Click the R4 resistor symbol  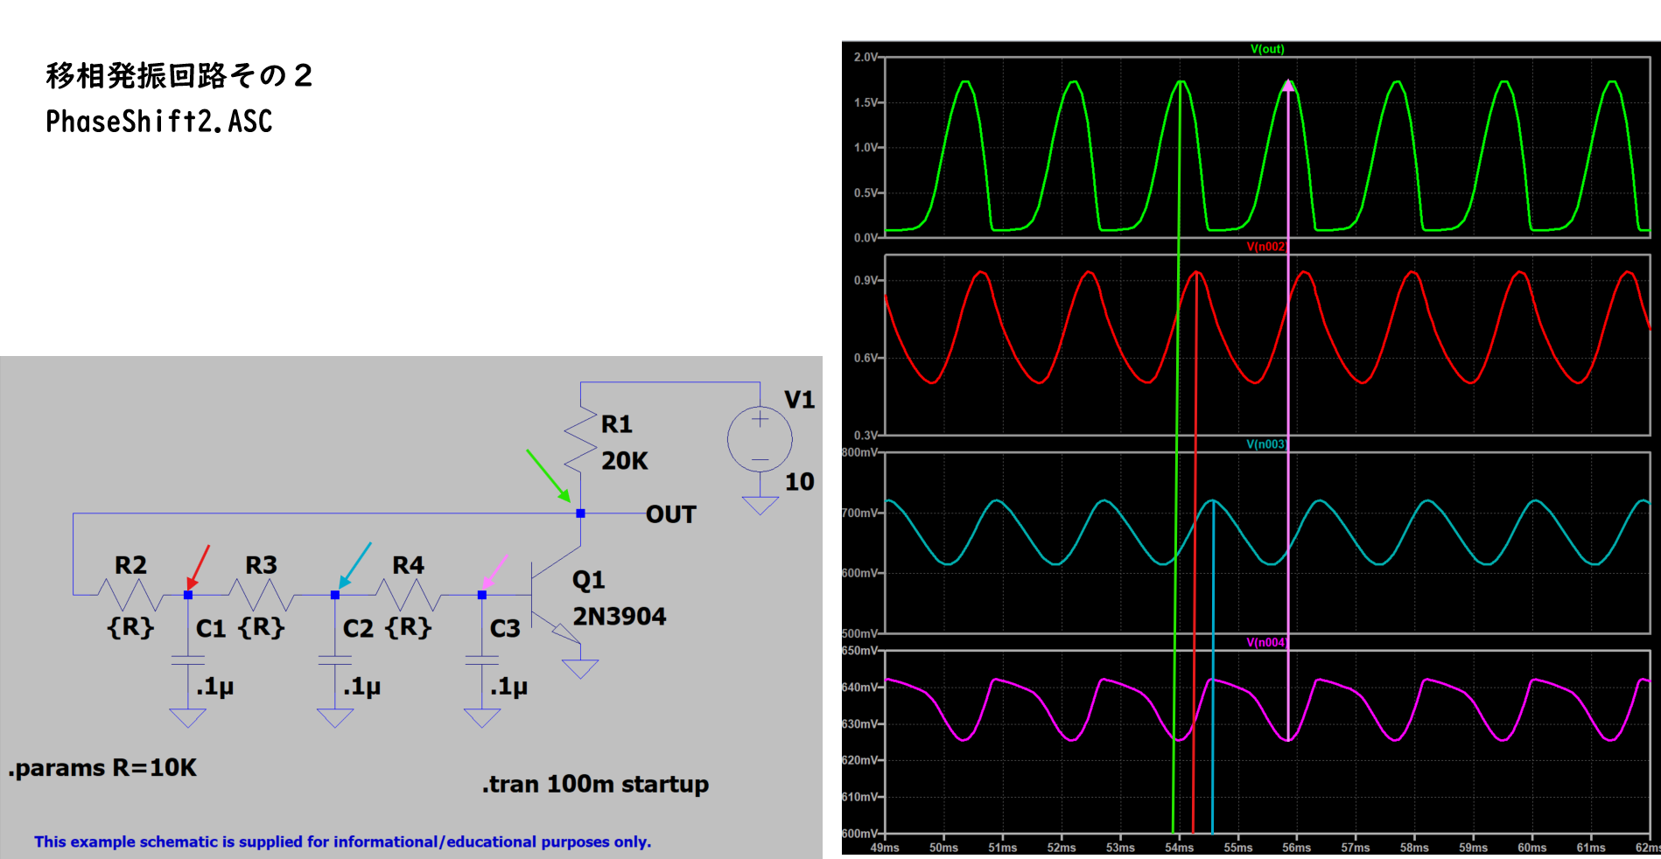coord(408,595)
